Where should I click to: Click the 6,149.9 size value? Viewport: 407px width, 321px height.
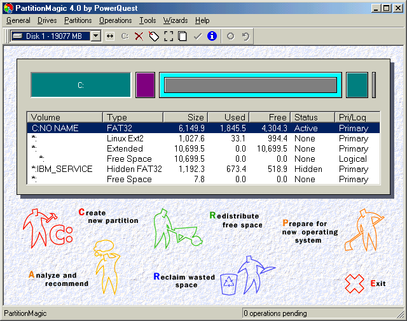coord(191,128)
